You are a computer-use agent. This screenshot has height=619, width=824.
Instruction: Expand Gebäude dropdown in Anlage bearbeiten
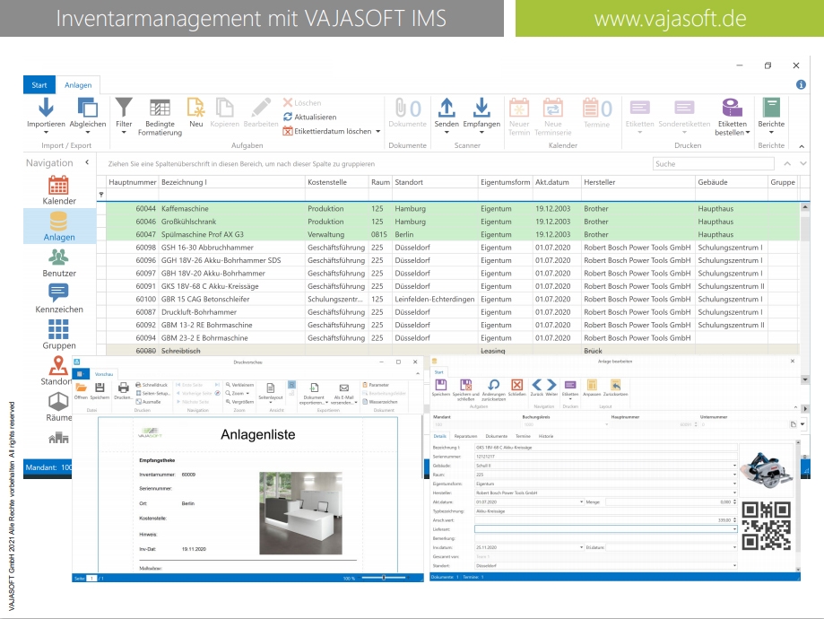734,466
